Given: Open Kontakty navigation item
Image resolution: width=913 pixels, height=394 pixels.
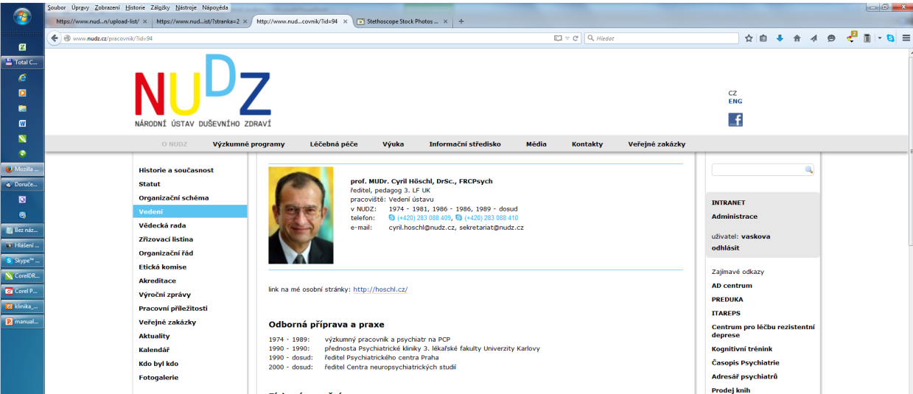Looking at the screenshot, I should tap(587, 144).
